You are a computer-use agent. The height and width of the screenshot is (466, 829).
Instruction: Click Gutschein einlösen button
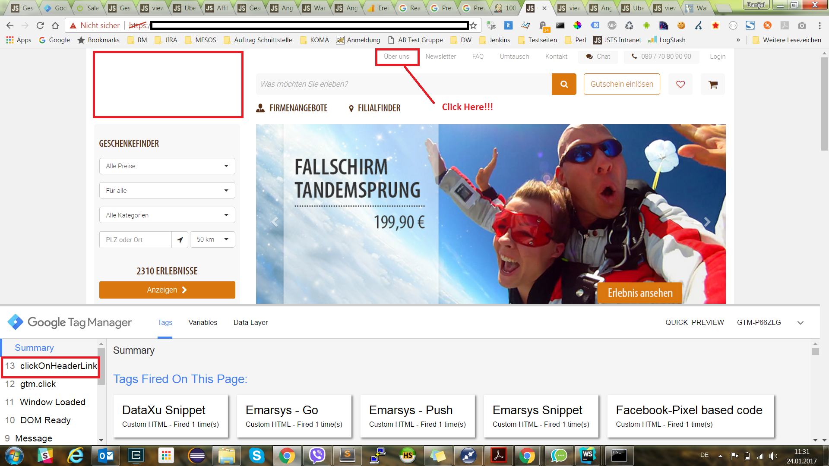(622, 84)
